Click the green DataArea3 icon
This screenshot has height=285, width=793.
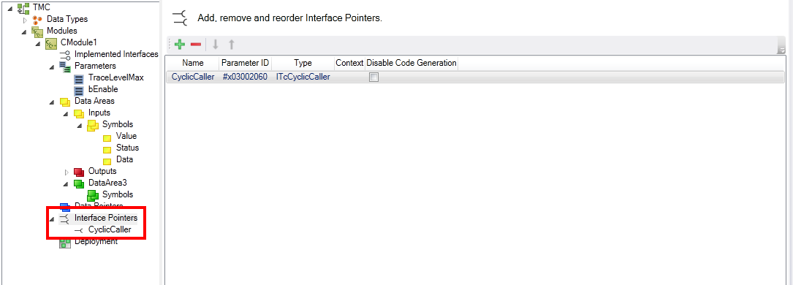(78, 183)
